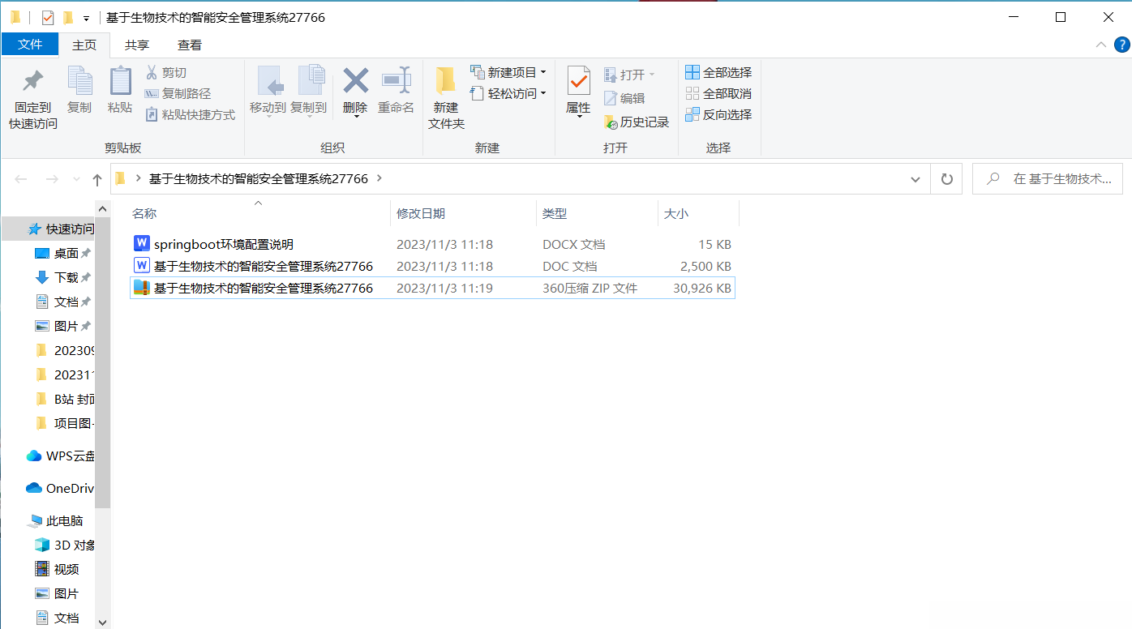Click Invert selection (反向选择)
1132x629 pixels.
[718, 114]
